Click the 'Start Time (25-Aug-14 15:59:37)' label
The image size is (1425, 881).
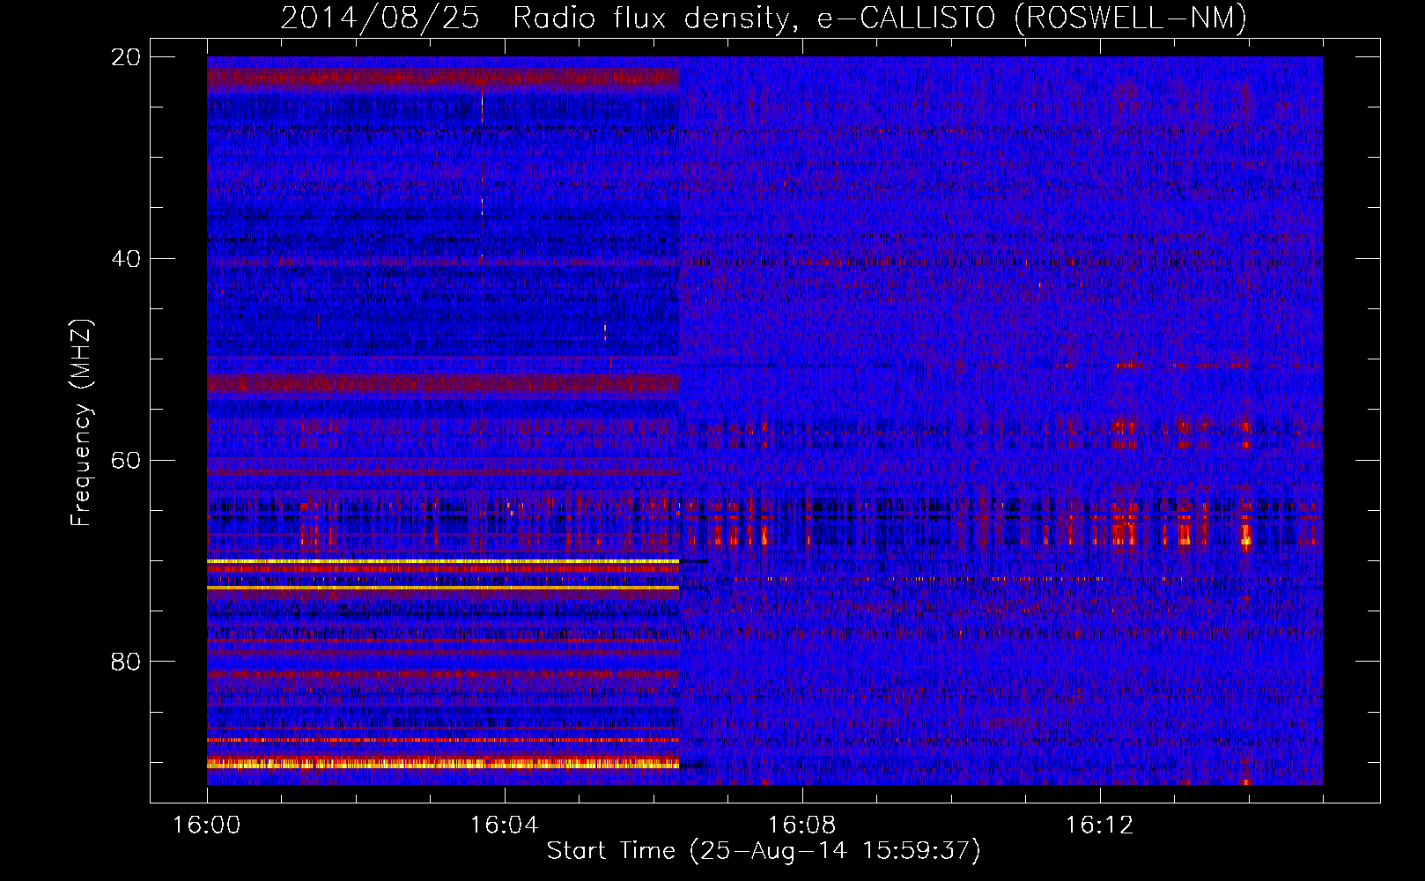[764, 850]
